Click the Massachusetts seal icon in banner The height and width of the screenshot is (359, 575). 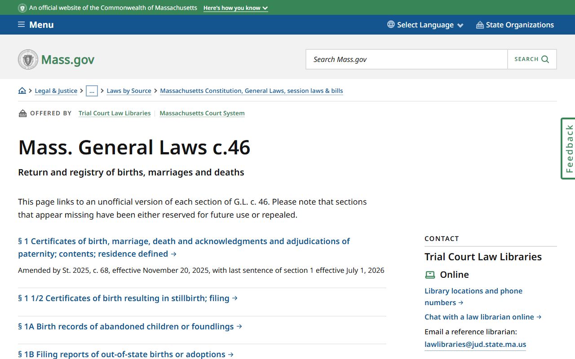pyautogui.click(x=22, y=8)
